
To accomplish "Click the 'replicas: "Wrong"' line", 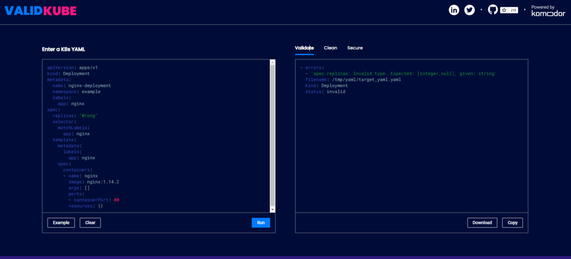I will point(75,116).
